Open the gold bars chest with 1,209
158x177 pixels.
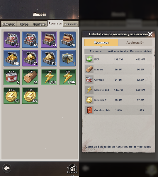pos(11,58)
